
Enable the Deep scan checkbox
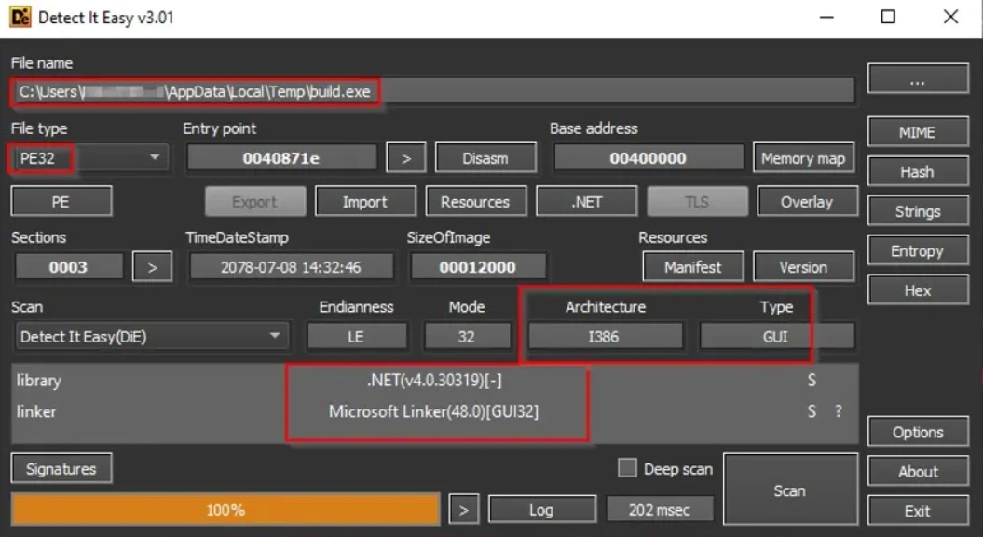point(628,468)
